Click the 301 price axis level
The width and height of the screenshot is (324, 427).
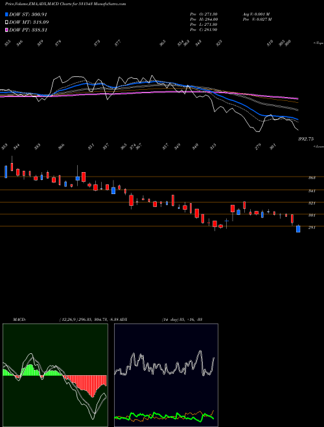click(312, 215)
